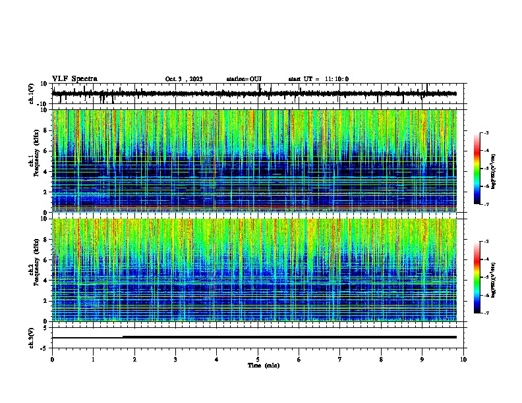Click the ch.1 colorbar log(PSD) label
Screen dimensions: 522x403
coord(493,172)
